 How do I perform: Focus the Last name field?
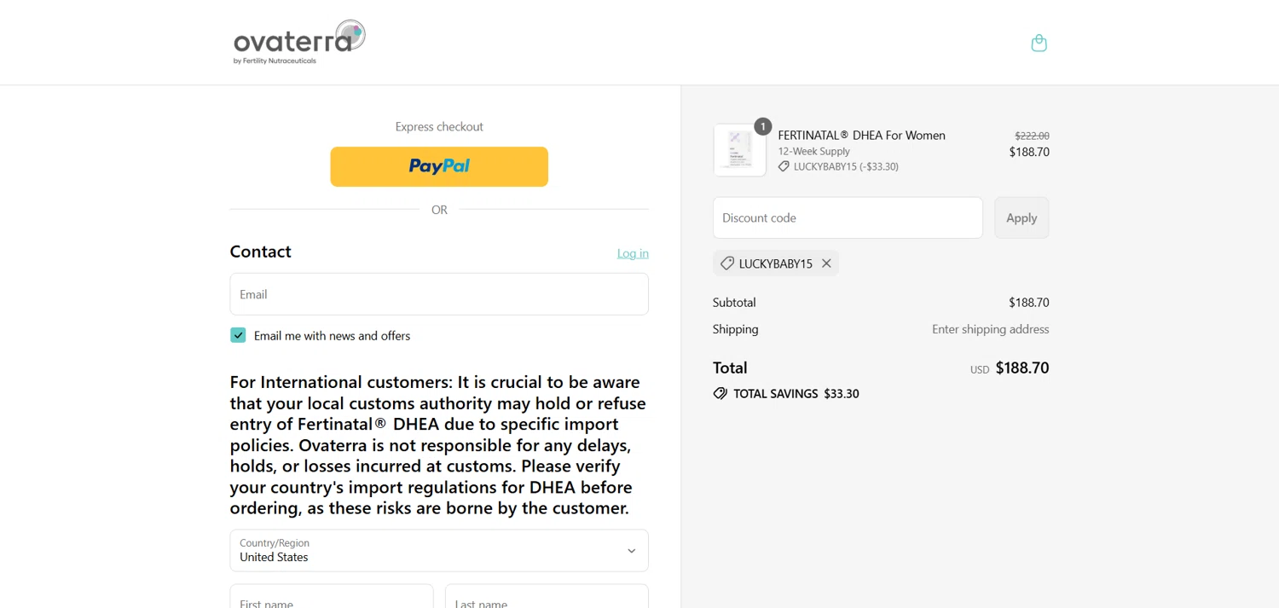pos(547,597)
